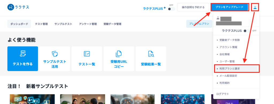
Task: Click 注目！ 新着サンプルテスト heading
Action: click(38, 86)
